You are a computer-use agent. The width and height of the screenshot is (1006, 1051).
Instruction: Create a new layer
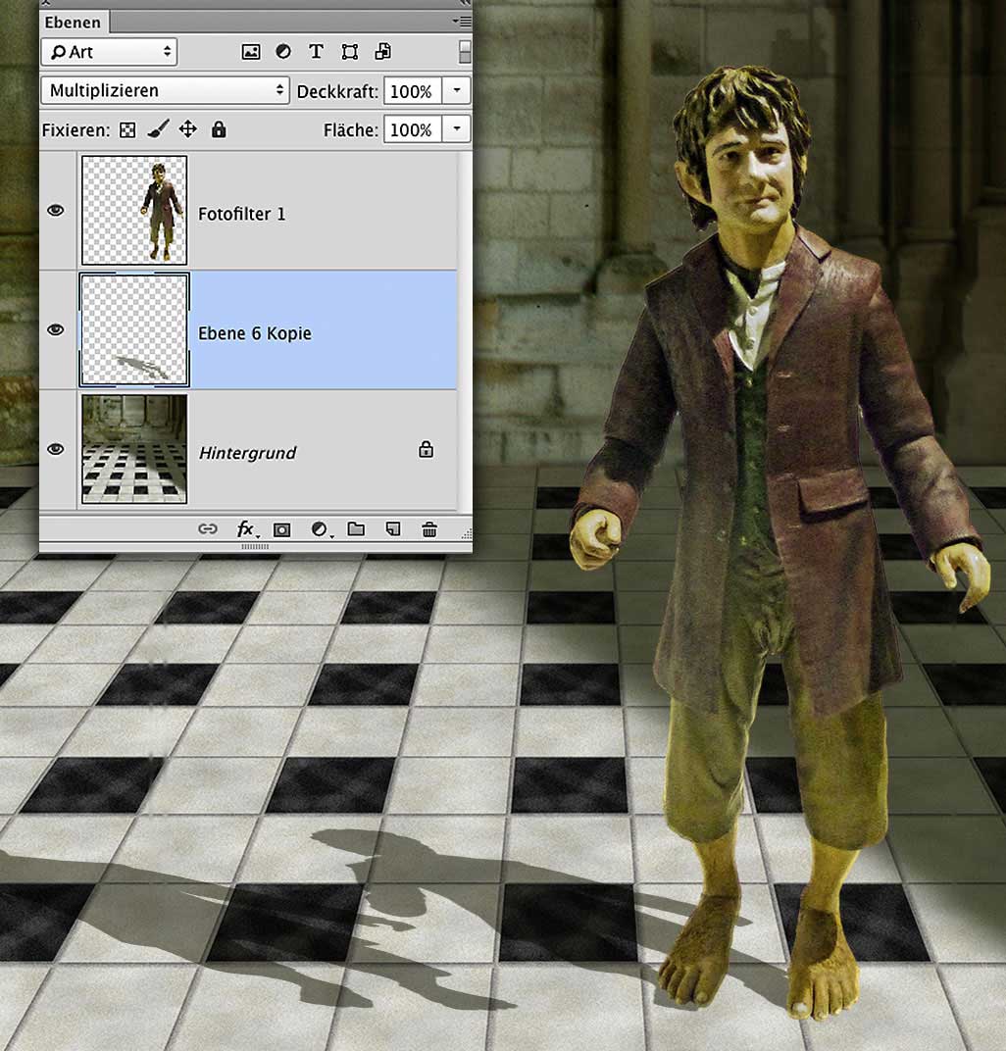tap(393, 528)
